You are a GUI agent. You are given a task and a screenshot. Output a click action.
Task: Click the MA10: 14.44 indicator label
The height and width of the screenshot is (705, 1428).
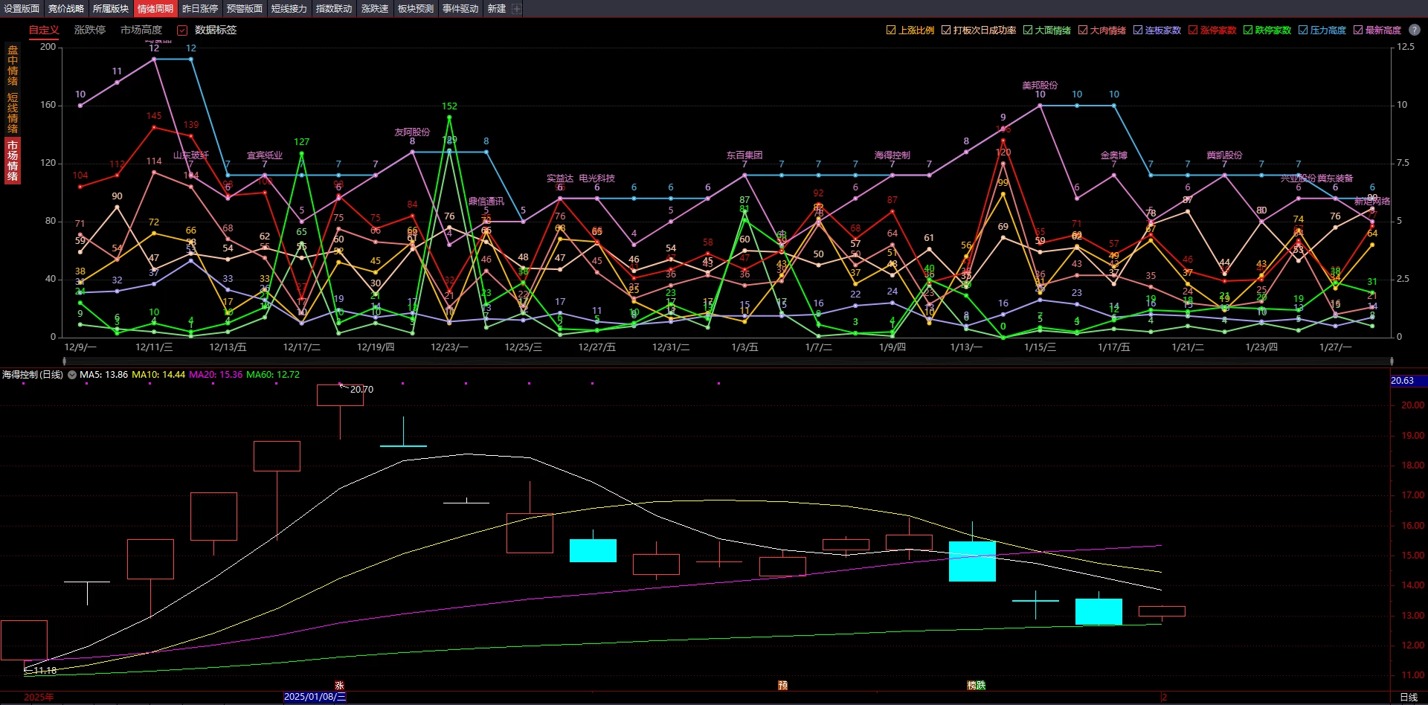click(x=158, y=375)
